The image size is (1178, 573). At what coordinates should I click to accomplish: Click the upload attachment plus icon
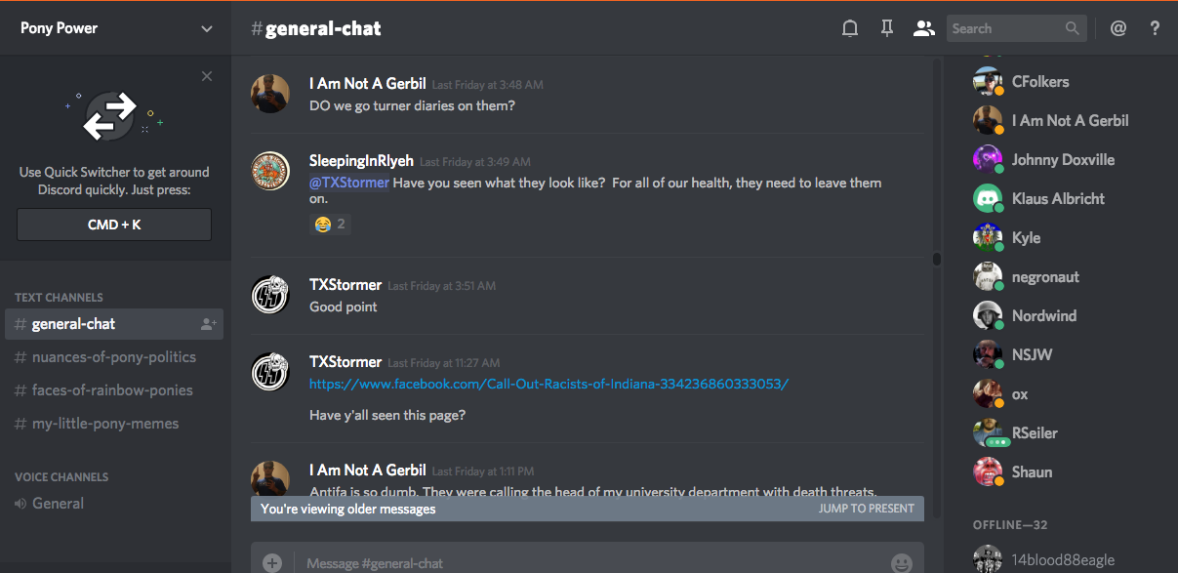(x=272, y=562)
